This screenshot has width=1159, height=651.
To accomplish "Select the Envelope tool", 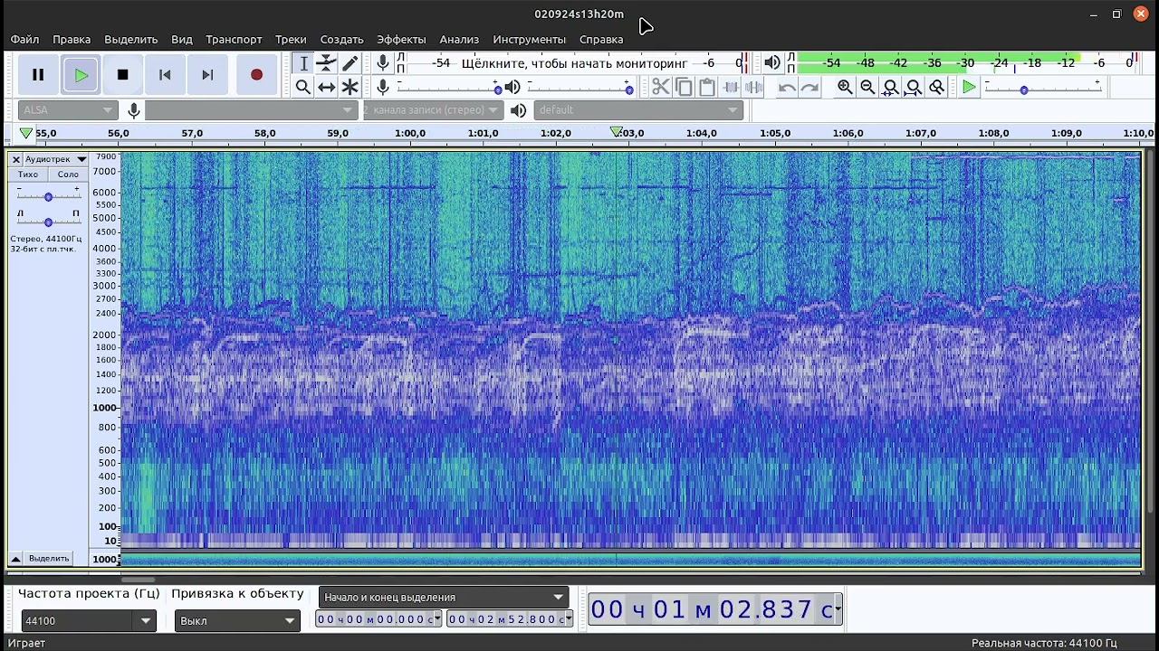I will tap(326, 63).
